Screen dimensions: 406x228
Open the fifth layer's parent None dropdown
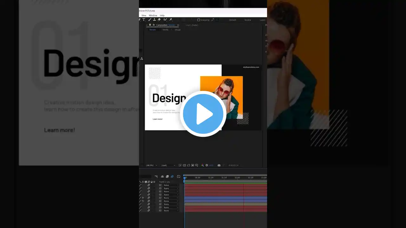[x=171, y=198]
